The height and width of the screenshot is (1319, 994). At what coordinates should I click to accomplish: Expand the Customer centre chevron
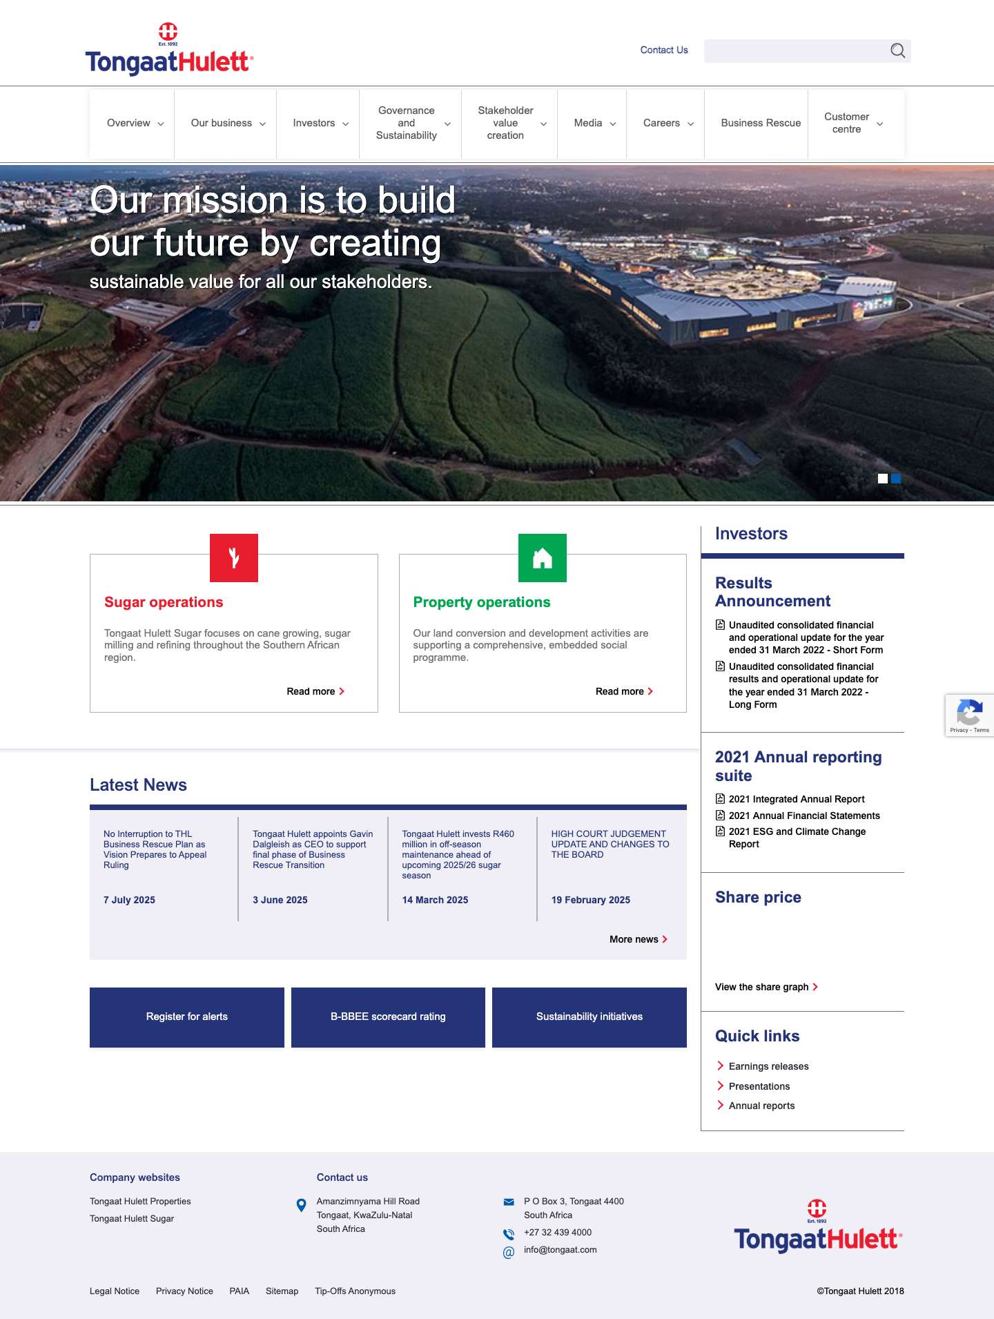point(879,124)
